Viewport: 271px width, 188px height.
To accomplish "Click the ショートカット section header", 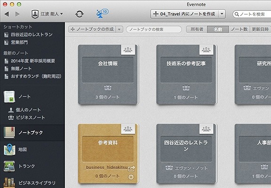I will 18,27.
